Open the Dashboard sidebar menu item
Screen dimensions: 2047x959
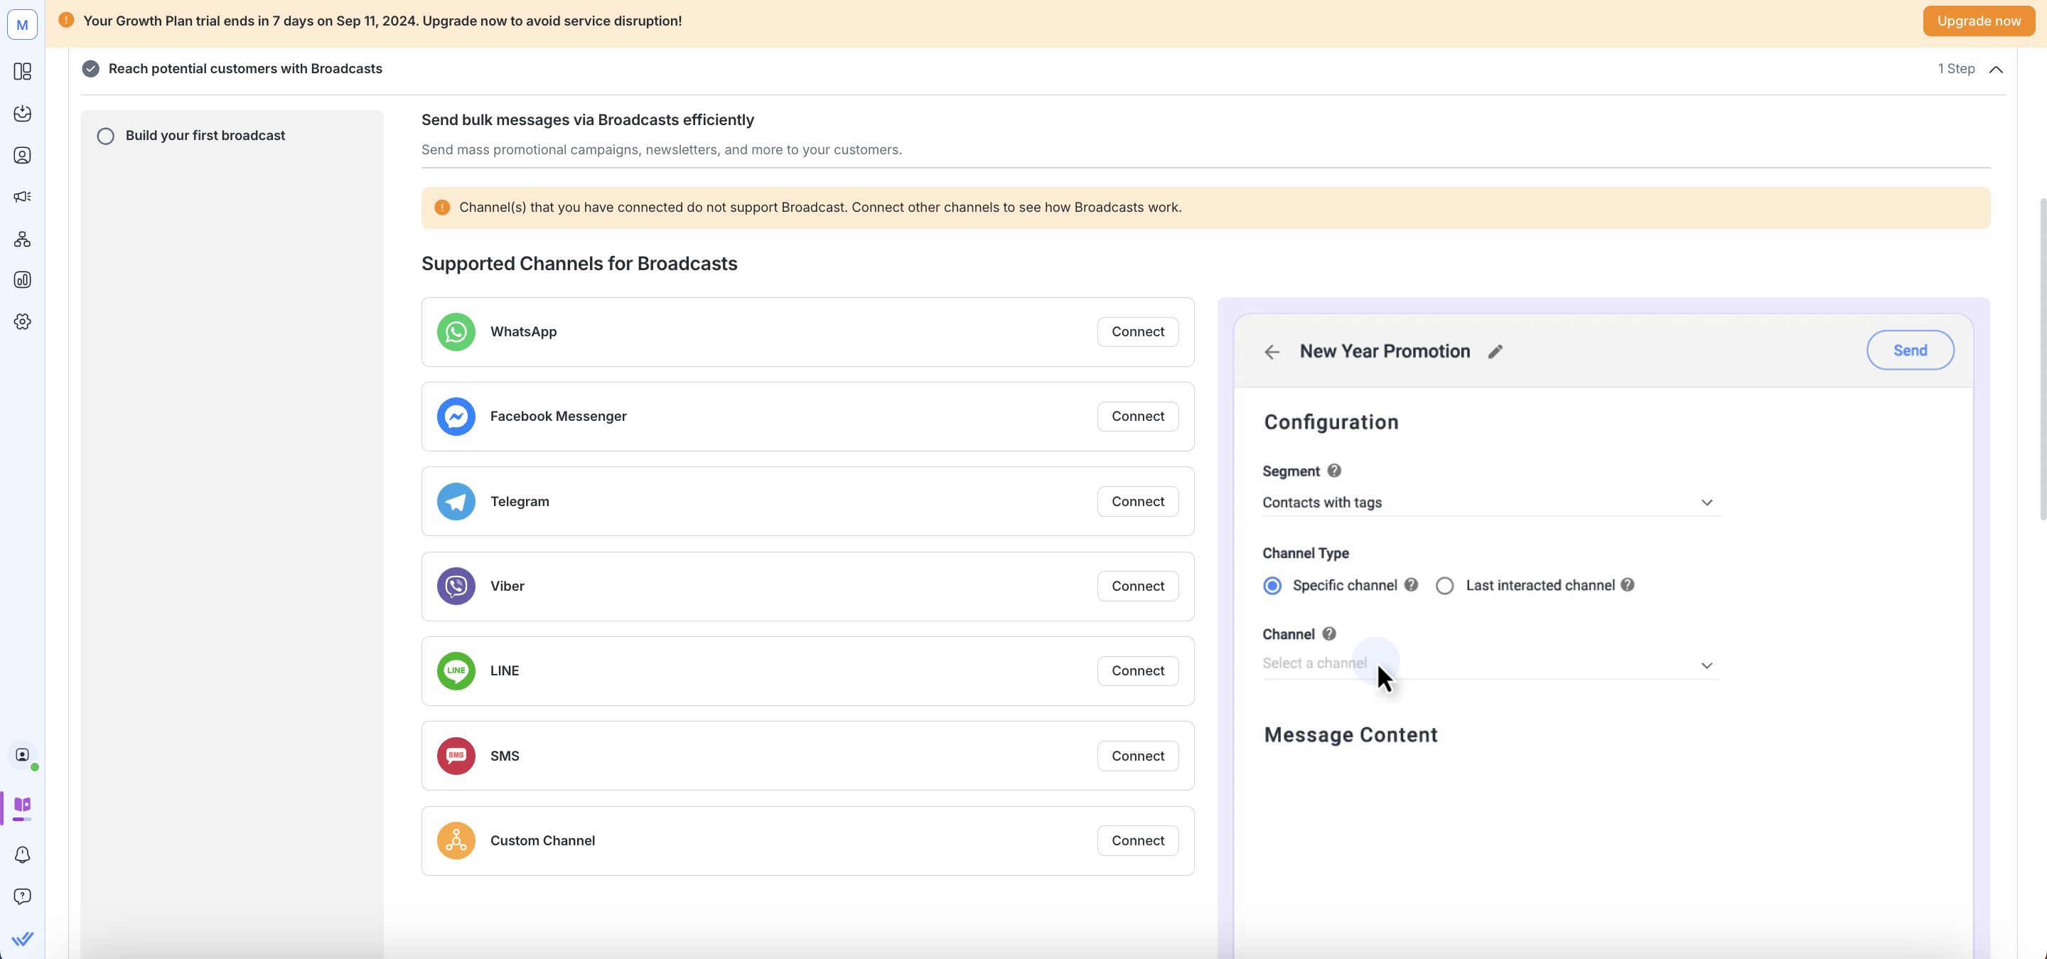click(22, 73)
